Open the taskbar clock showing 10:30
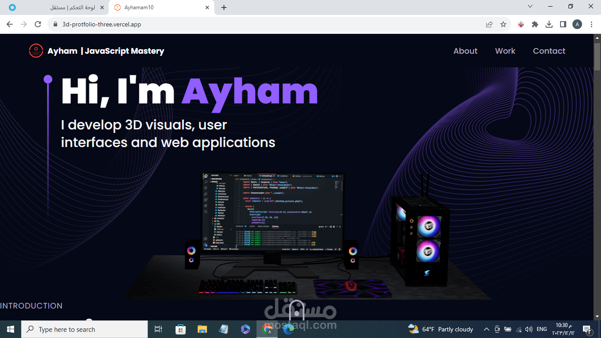Screen dimensions: 601x338 [x=564, y=329]
